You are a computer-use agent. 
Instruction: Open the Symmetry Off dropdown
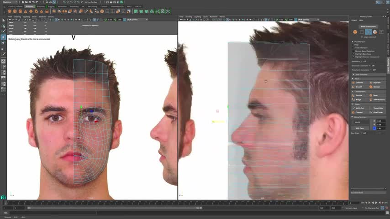tap(364, 62)
